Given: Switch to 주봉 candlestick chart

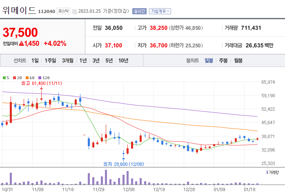Looking at the screenshot, I should (x=223, y=60).
